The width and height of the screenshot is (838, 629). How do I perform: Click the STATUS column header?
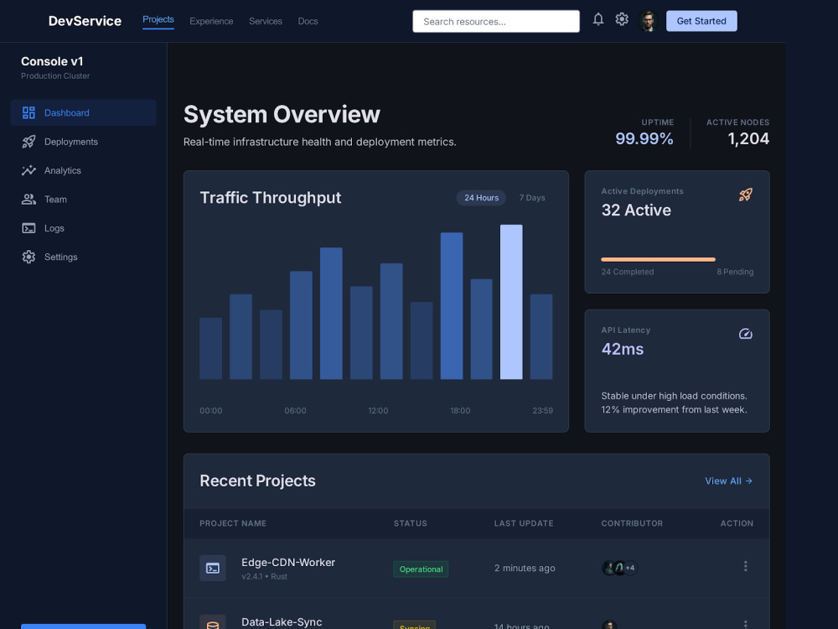click(x=411, y=523)
